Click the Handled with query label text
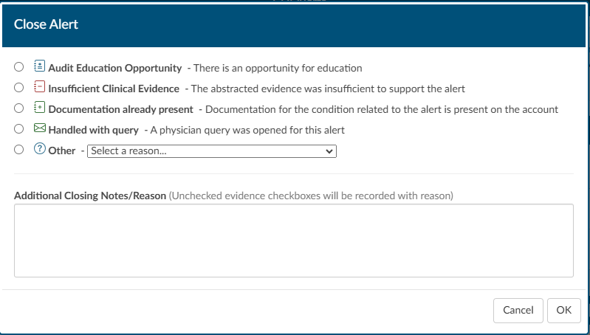The width and height of the screenshot is (590, 335). 94,130
